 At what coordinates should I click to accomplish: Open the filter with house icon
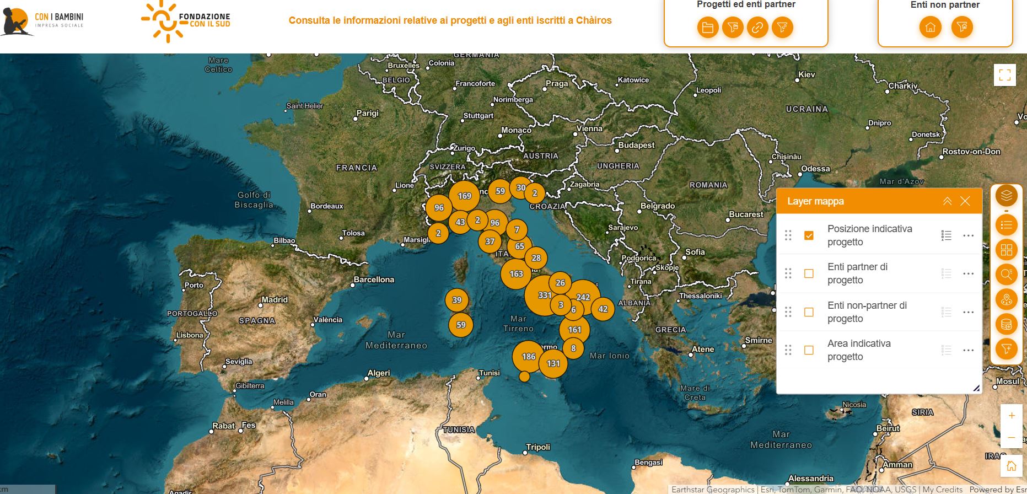click(x=962, y=27)
